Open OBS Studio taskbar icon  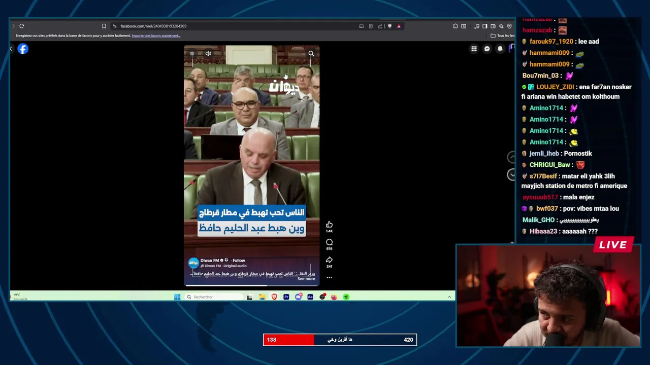click(322, 297)
